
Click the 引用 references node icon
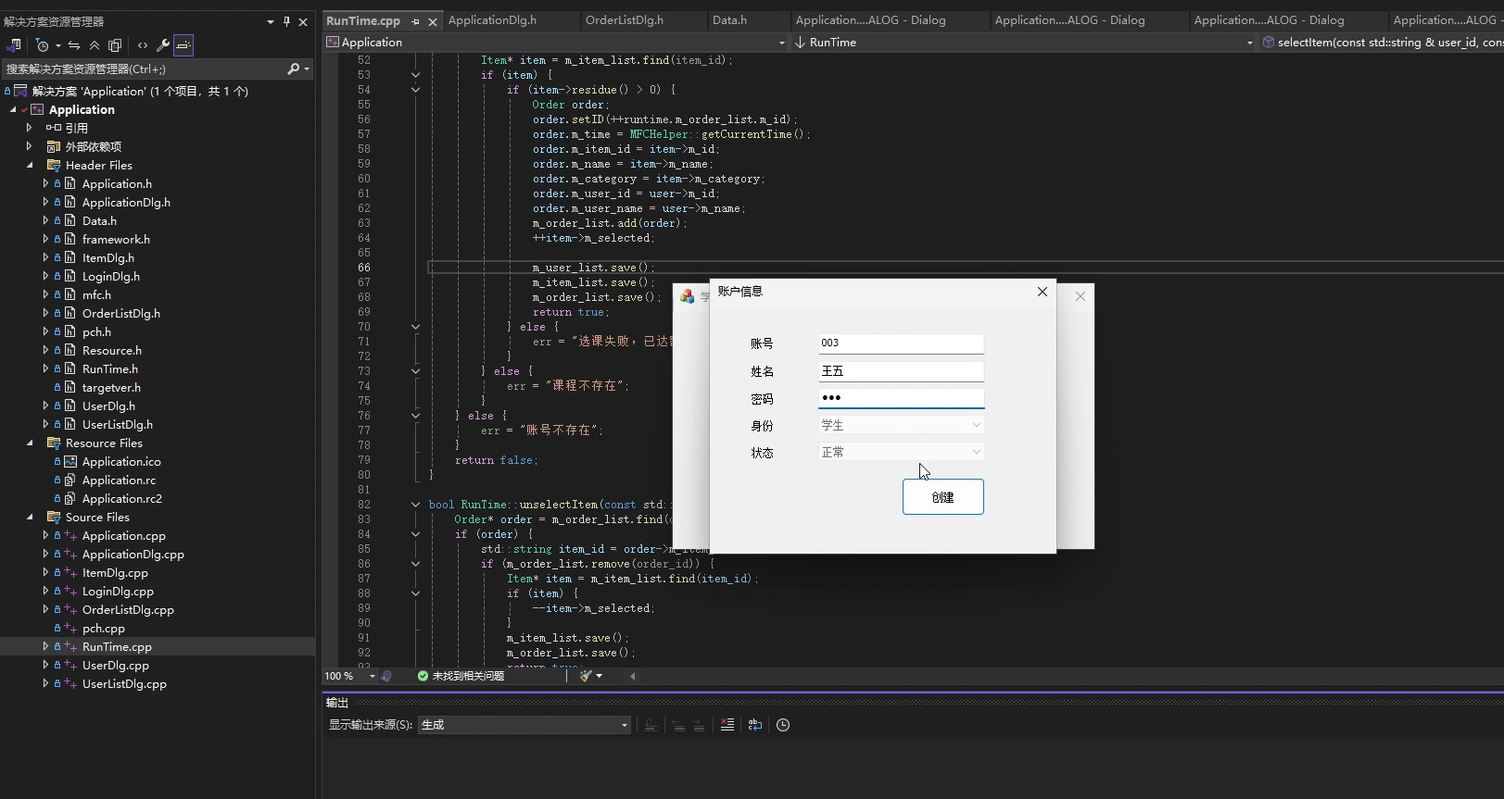[x=54, y=128]
